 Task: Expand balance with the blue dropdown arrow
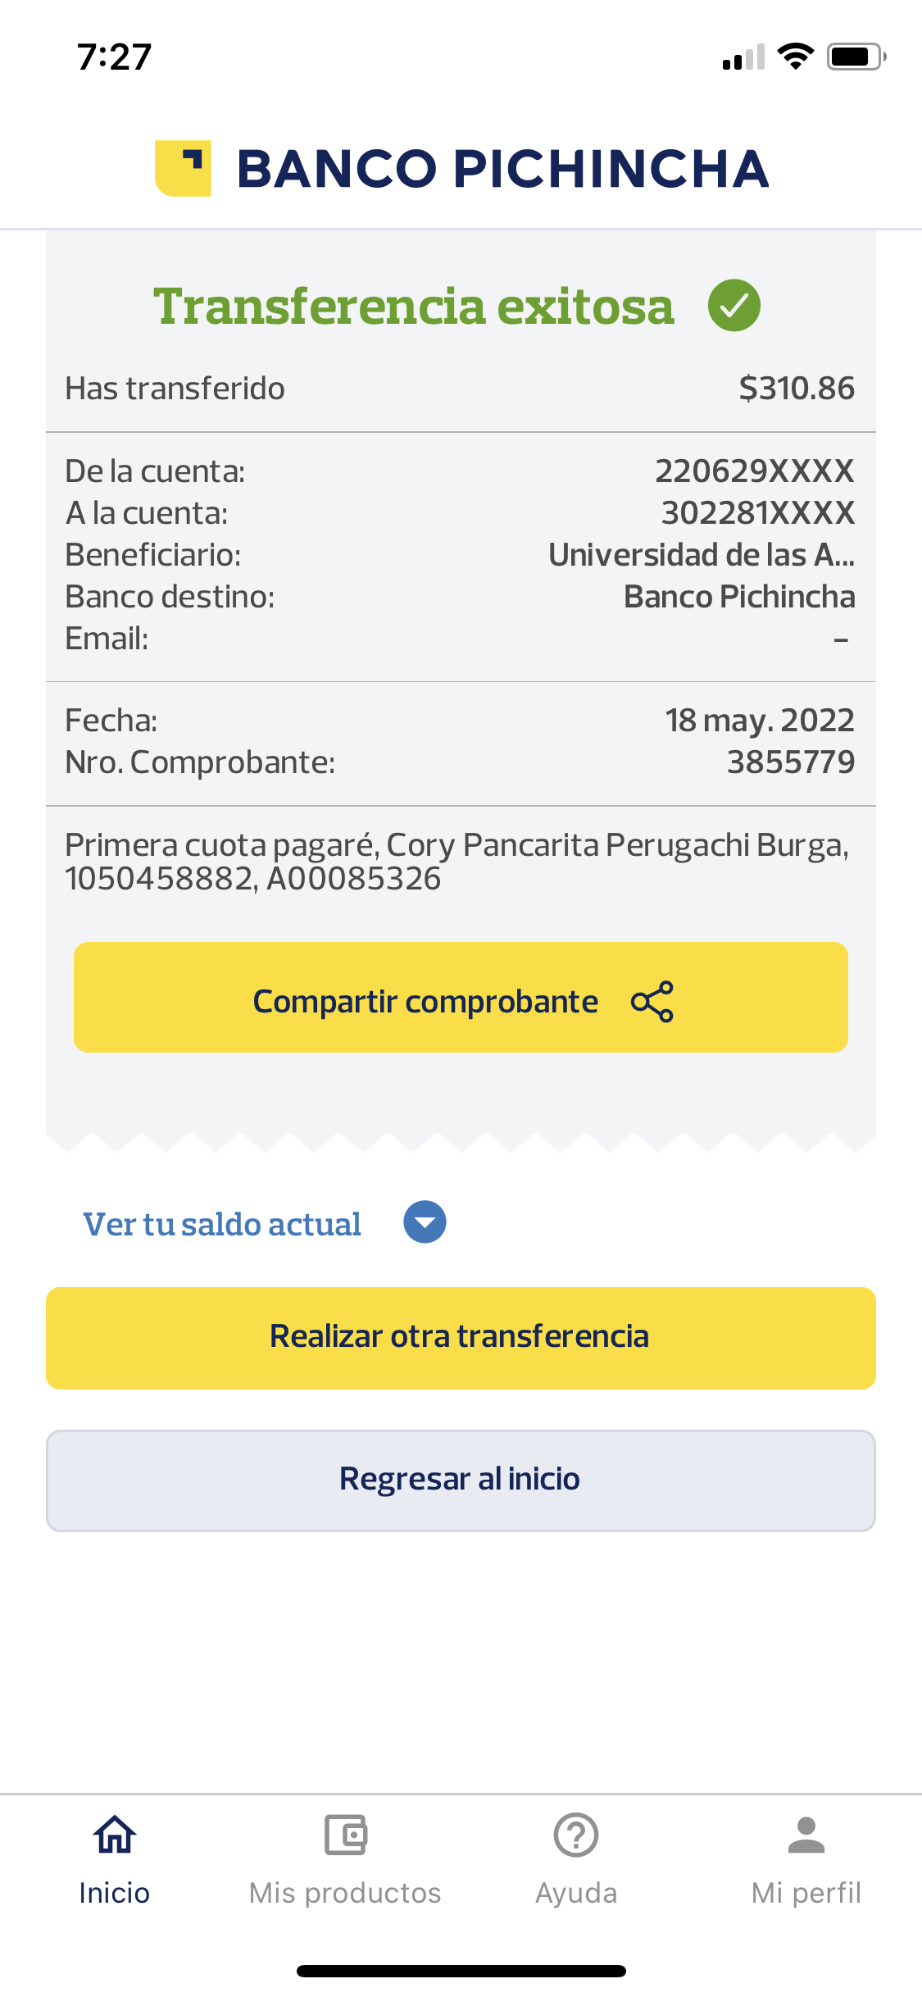pyautogui.click(x=425, y=1222)
